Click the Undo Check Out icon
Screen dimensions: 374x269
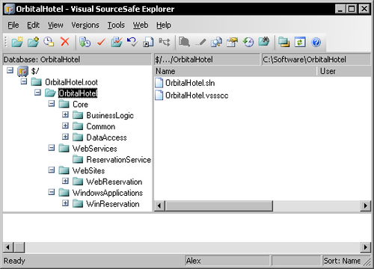pos(132,42)
